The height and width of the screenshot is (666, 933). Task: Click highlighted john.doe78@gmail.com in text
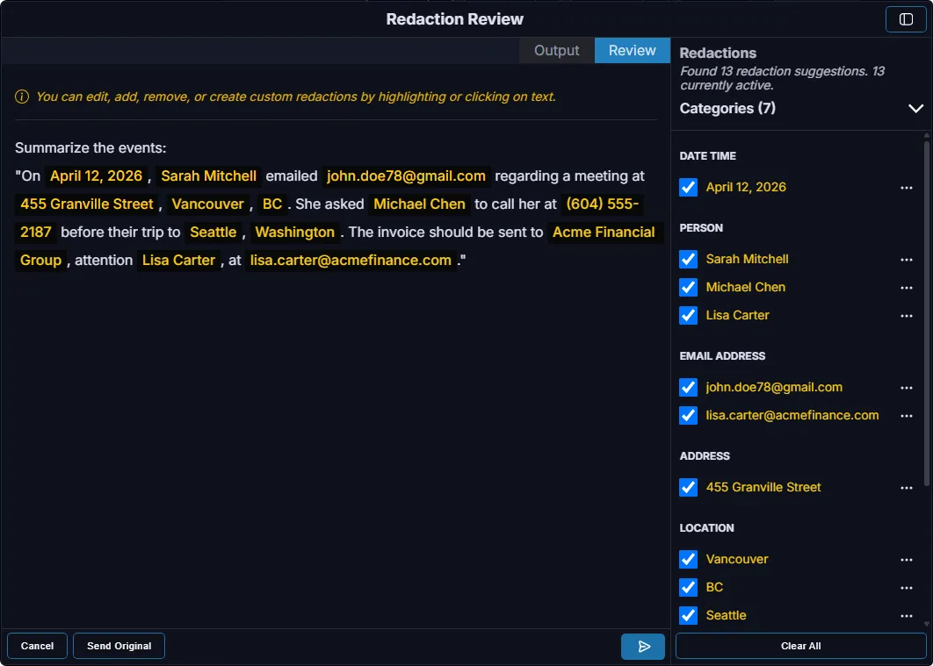[406, 175]
